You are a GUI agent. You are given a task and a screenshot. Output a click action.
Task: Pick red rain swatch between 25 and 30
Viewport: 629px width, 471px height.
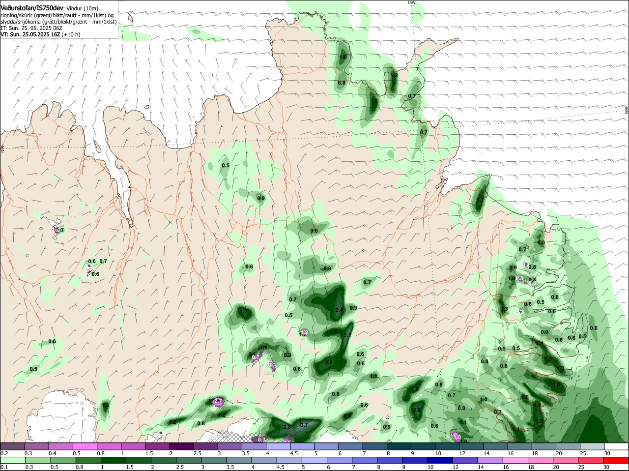(x=590, y=460)
